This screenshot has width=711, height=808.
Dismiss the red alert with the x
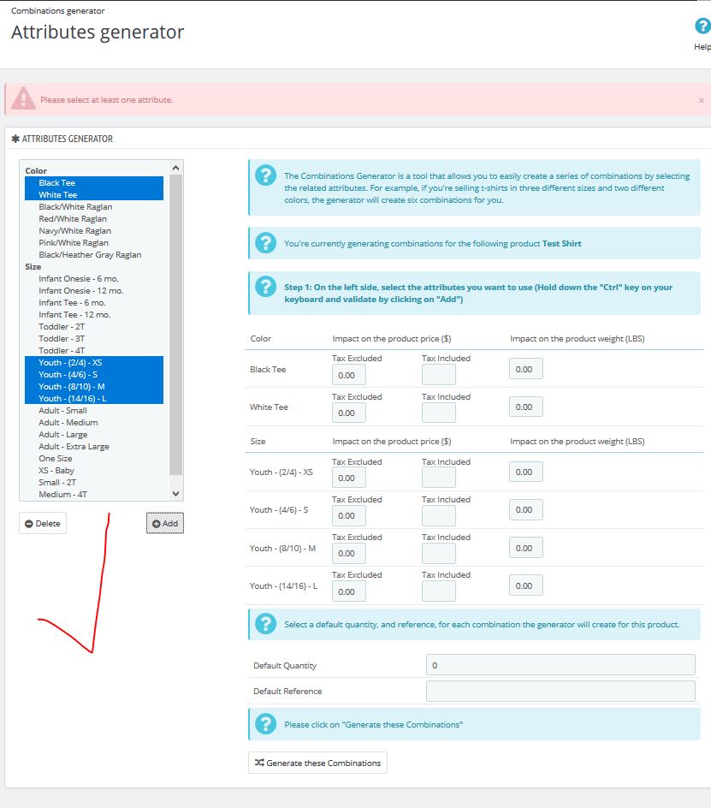pyautogui.click(x=702, y=100)
